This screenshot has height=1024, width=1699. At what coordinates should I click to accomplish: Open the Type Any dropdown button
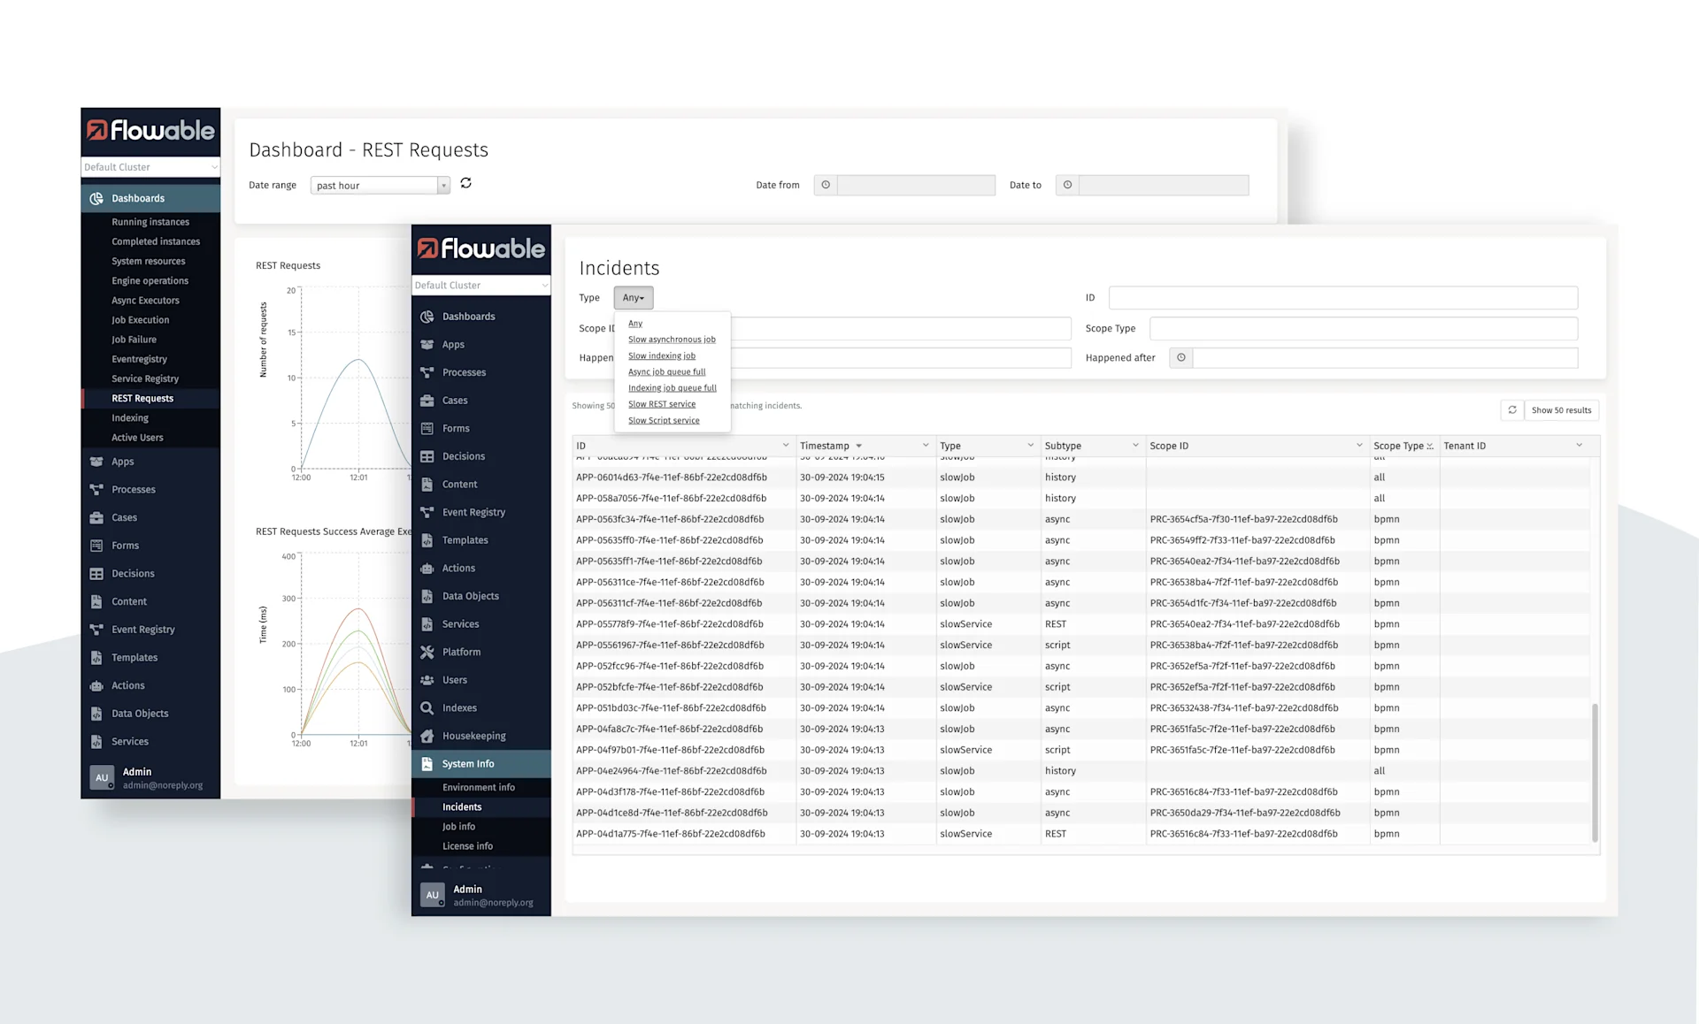click(634, 298)
